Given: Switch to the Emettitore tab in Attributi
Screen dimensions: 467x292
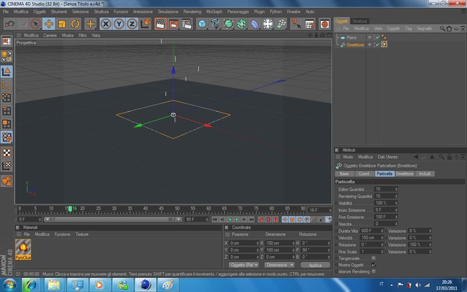Looking at the screenshot, I should 404,173.
